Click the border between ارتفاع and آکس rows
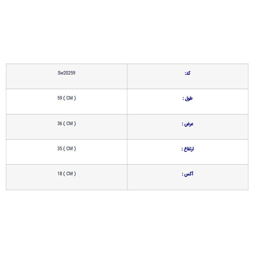This screenshot has height=253, width=253. (126, 164)
